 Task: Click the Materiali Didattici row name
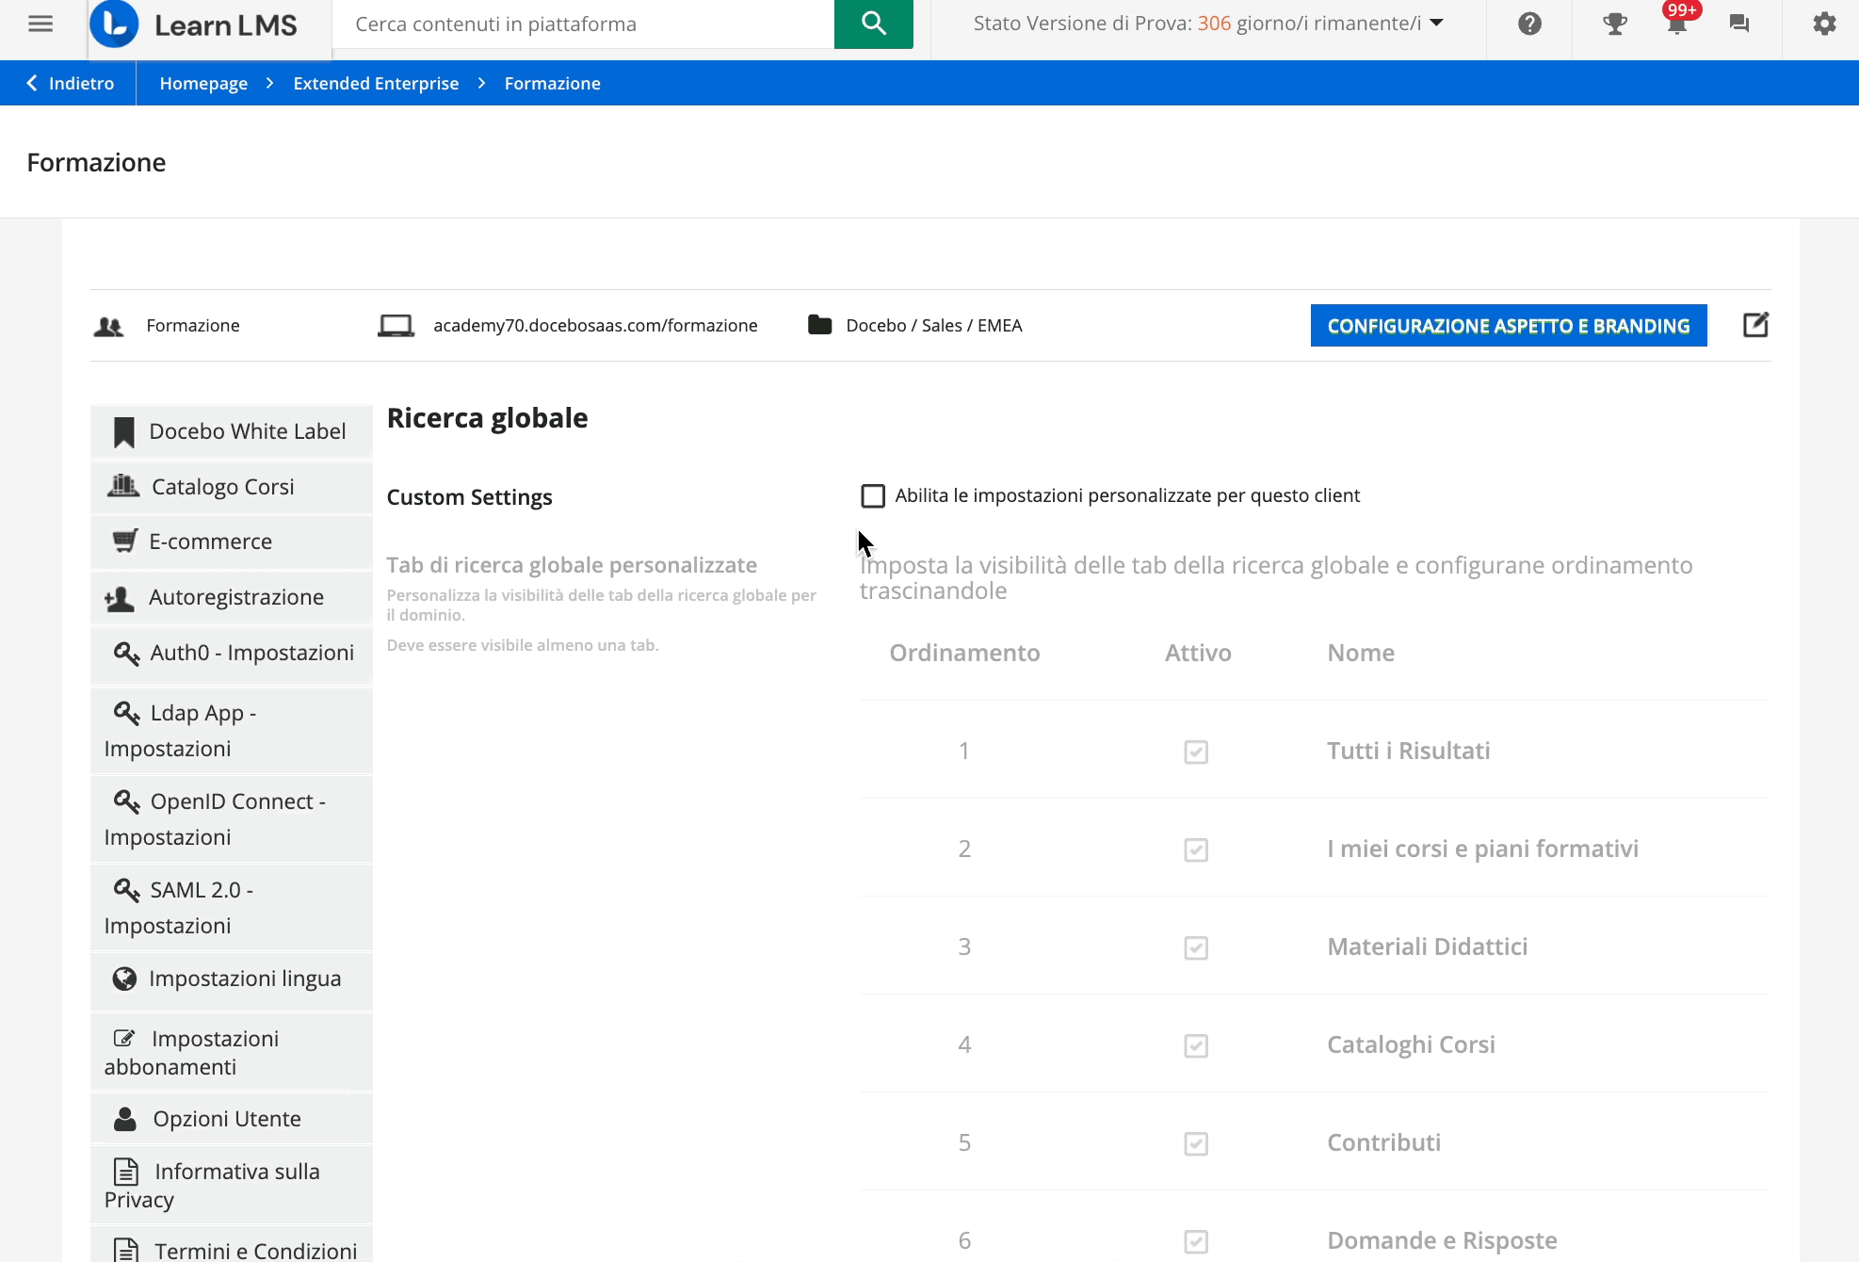click(x=1427, y=946)
